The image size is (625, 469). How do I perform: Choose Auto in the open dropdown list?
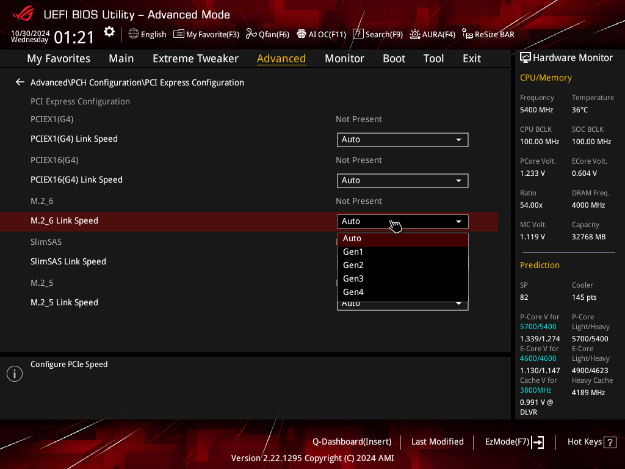click(x=403, y=239)
